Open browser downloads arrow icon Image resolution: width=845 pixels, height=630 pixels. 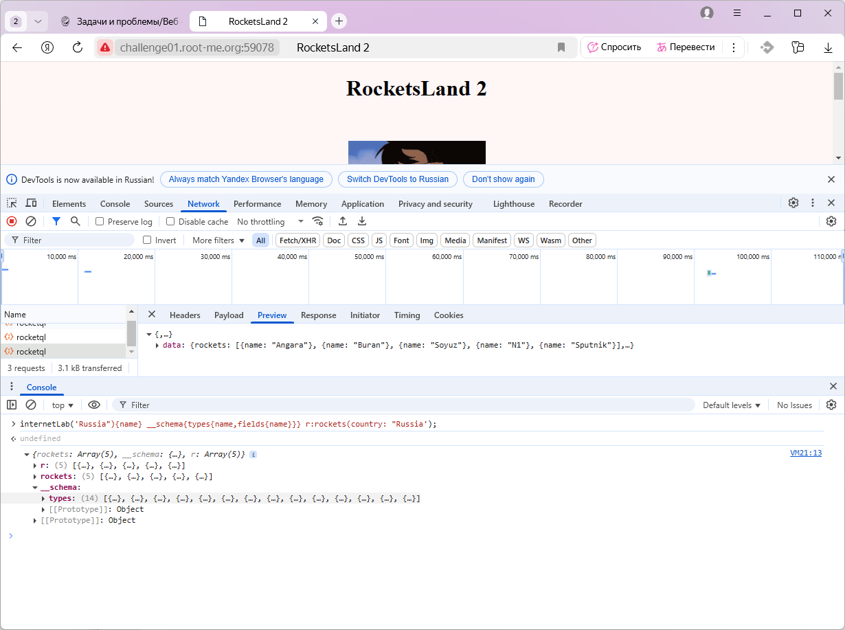[829, 47]
